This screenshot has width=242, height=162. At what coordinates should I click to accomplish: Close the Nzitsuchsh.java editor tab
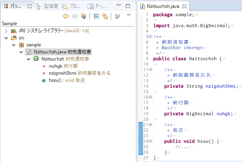tap(184, 6)
